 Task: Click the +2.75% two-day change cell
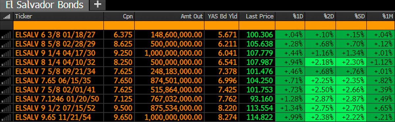tap(320, 108)
